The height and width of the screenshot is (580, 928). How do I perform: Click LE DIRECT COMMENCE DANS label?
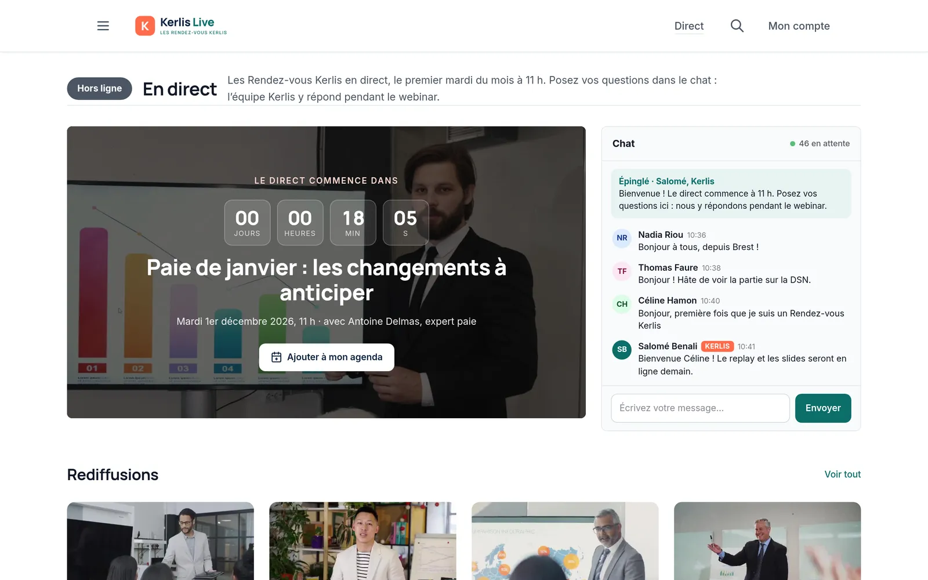click(326, 181)
